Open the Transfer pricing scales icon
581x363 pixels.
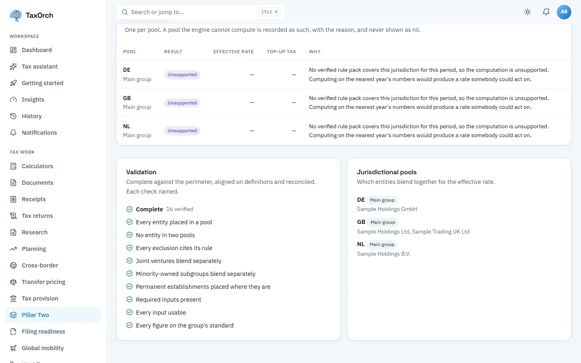click(13, 282)
